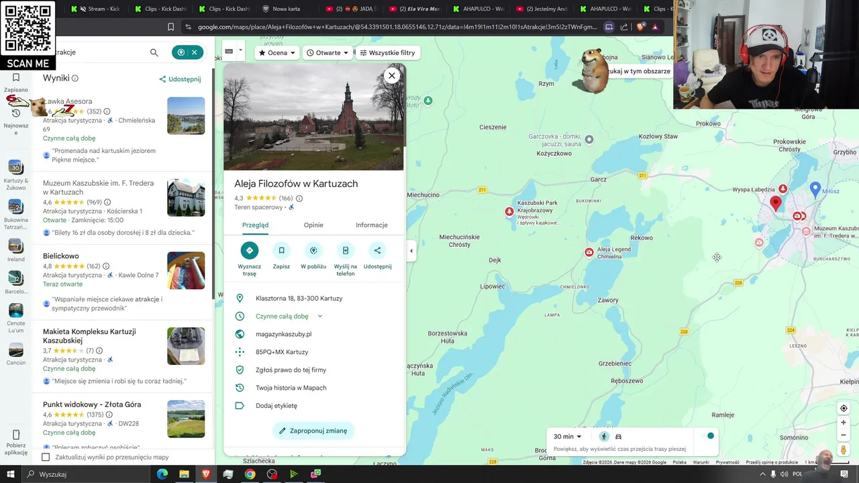Open Chrome from the taskbar
Viewport: 859px width, 483px height.
click(250, 474)
